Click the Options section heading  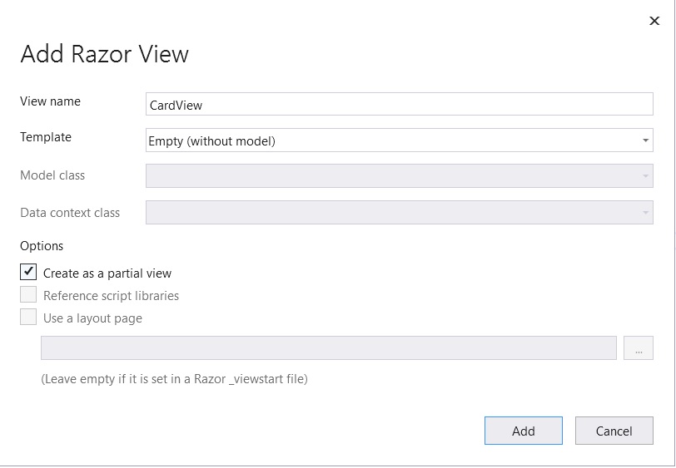(x=42, y=246)
